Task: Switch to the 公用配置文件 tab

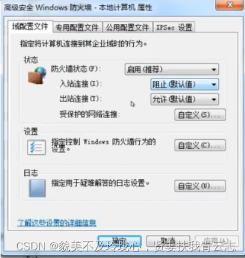Action: pos(127,27)
